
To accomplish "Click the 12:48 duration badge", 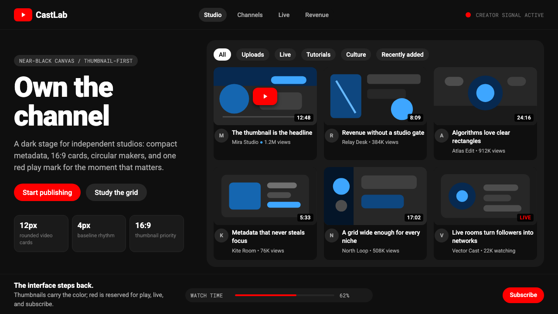I will (303, 118).
